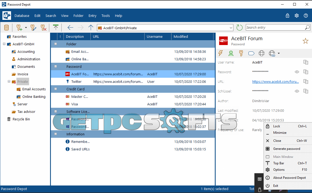312x193 pixels.
Task: Click the magnifier icon in the search box
Action: coord(307,27)
